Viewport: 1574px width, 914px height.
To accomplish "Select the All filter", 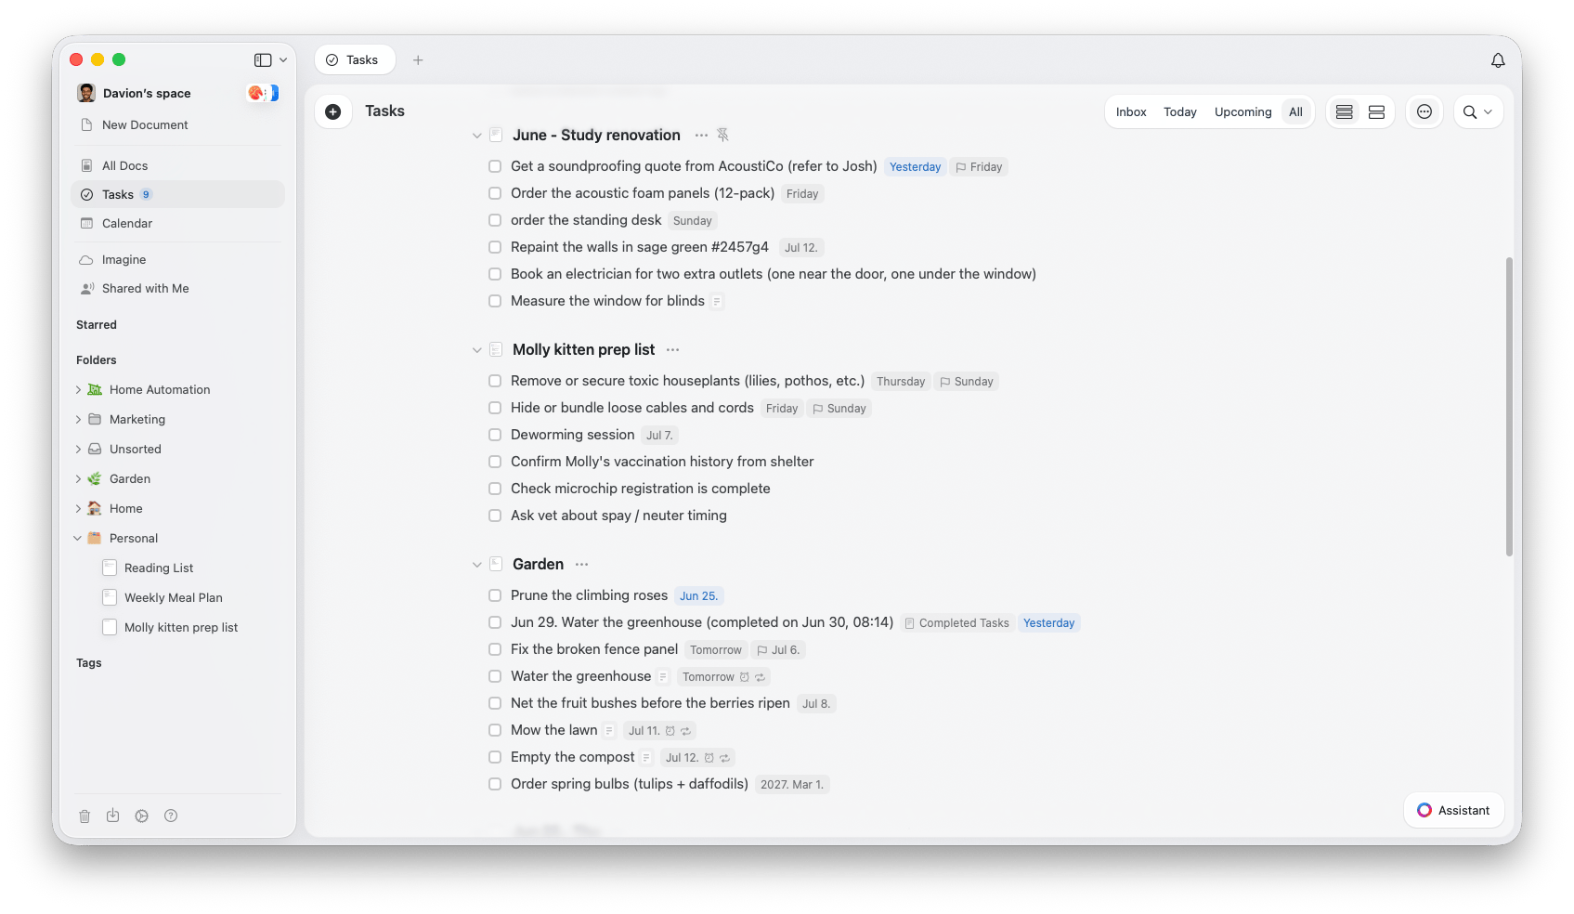I will 1295,112.
